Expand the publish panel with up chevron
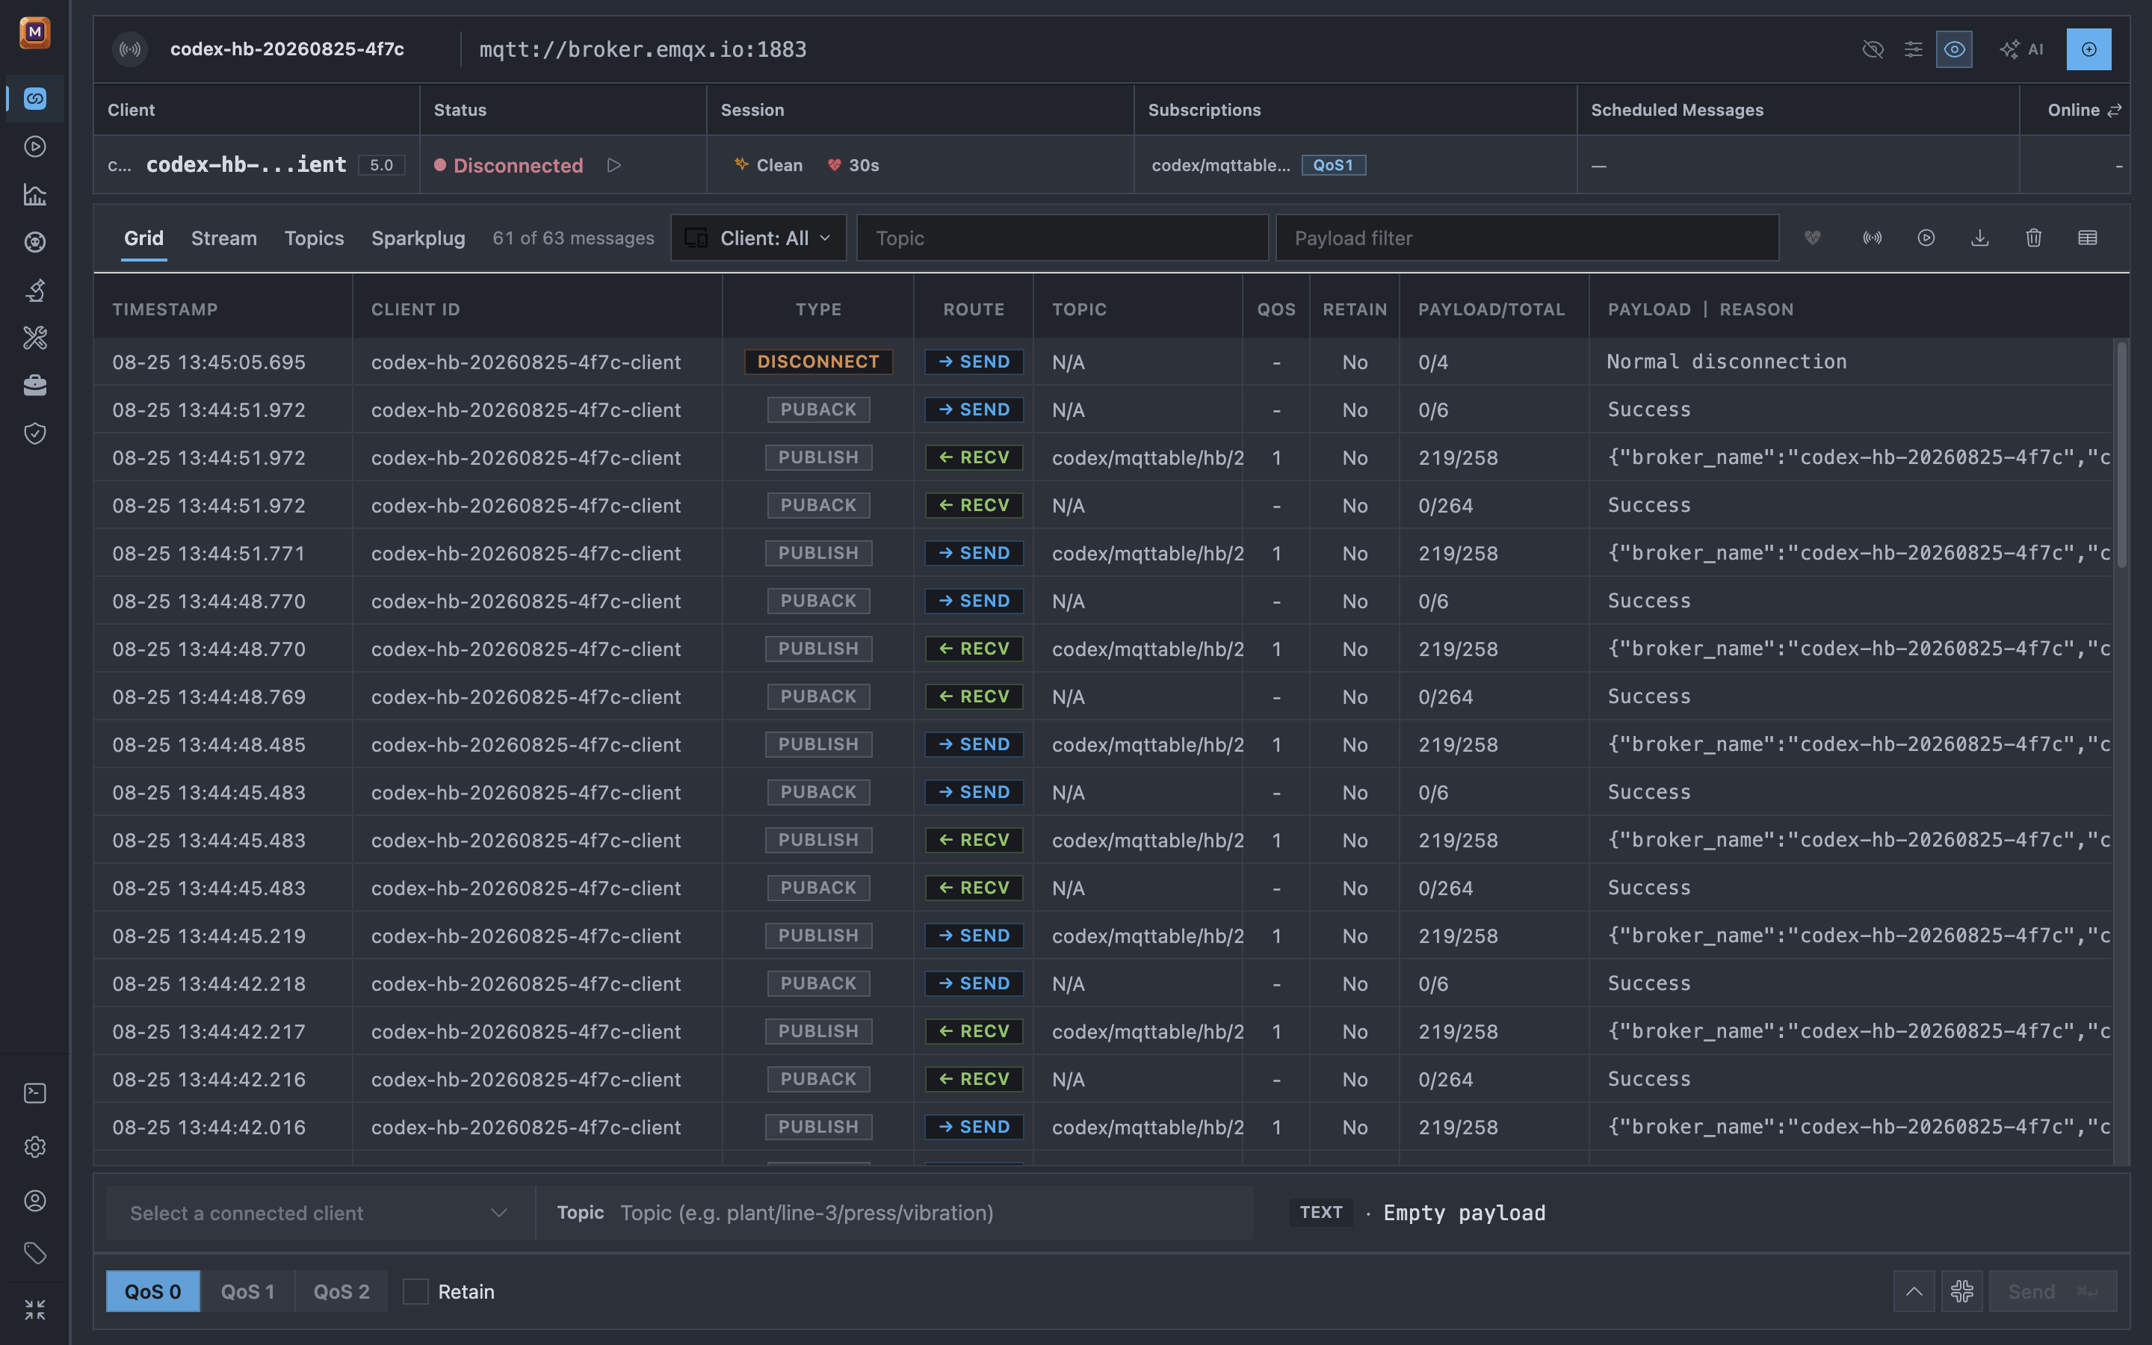 (1914, 1292)
